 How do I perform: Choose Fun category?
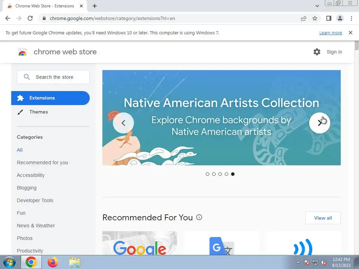[21, 213]
